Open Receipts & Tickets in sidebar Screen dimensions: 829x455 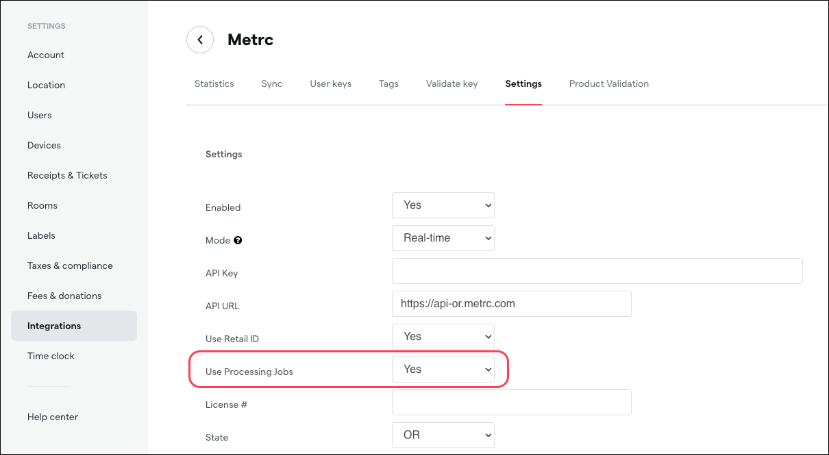click(x=67, y=175)
